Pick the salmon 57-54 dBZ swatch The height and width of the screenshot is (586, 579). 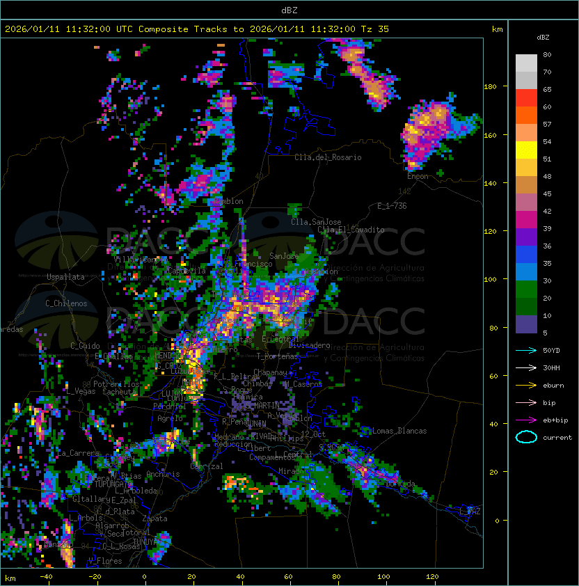point(526,133)
